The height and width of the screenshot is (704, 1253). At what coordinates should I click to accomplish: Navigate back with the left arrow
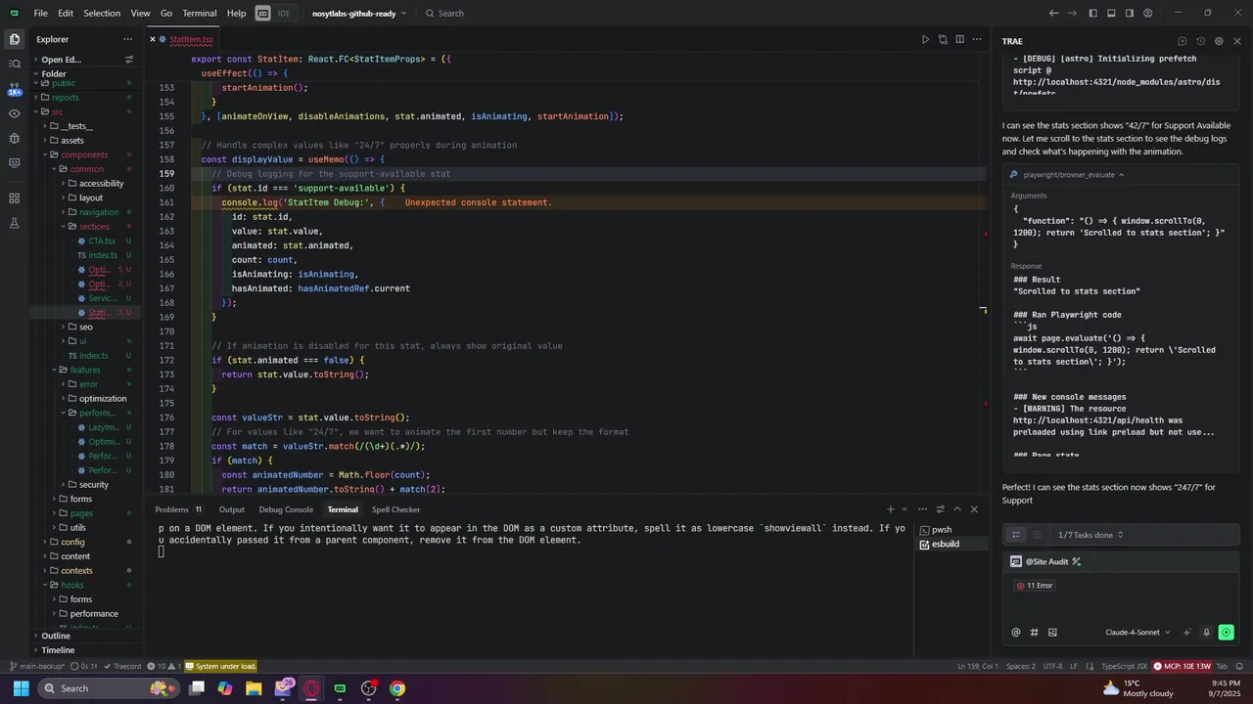coord(1054,13)
